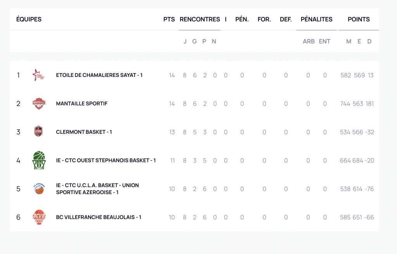Click the Mantaille Sportif team logo
The width and height of the screenshot is (397, 254).
[39, 104]
